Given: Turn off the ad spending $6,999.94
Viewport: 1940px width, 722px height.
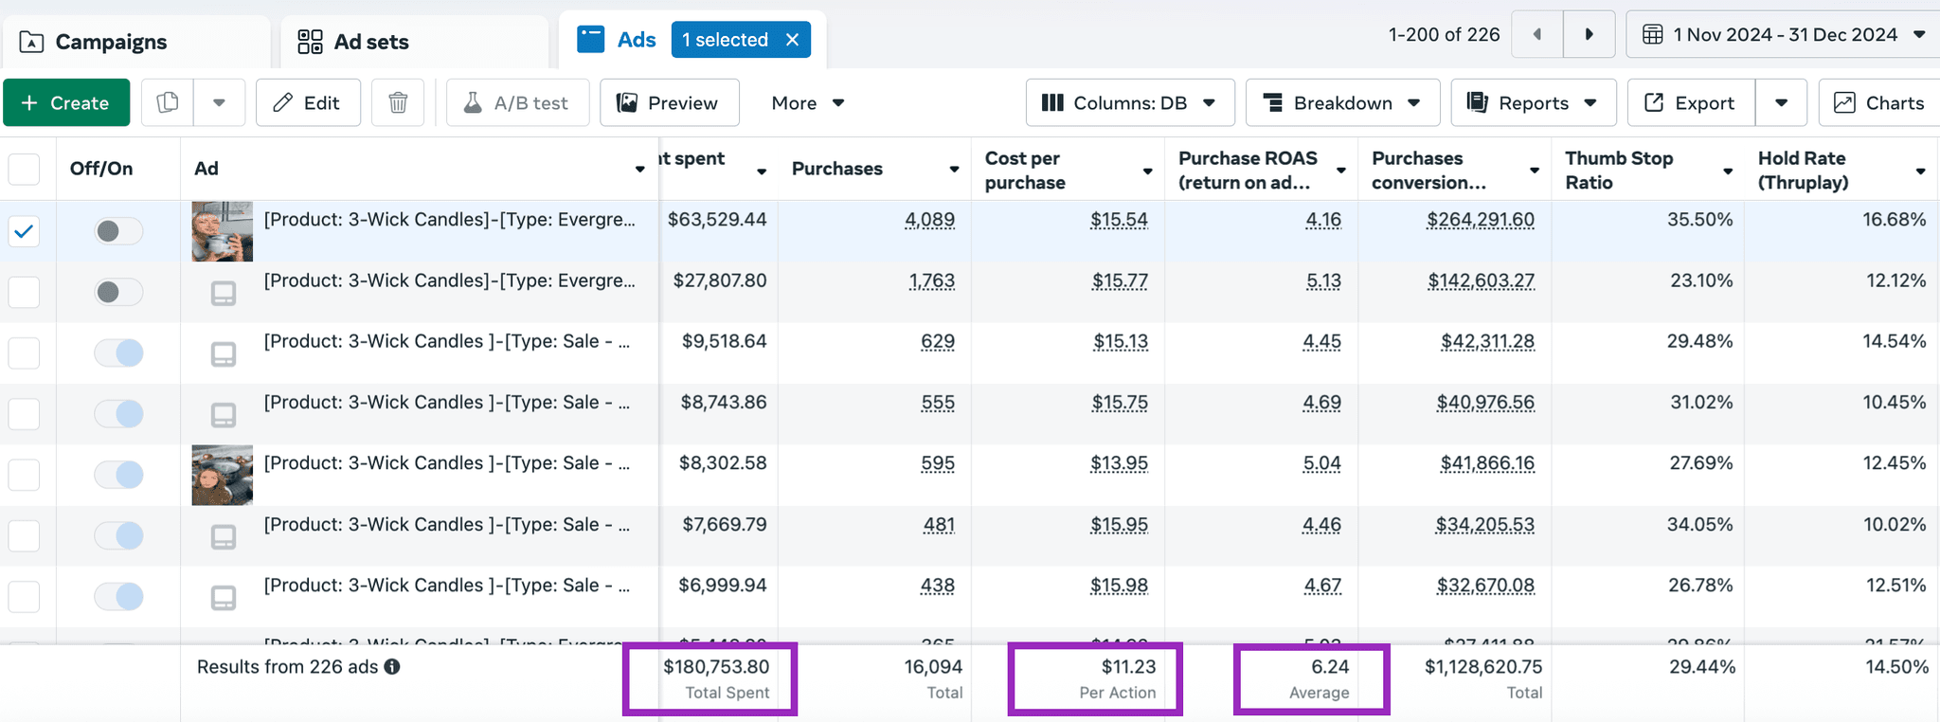Looking at the screenshot, I should [x=118, y=596].
